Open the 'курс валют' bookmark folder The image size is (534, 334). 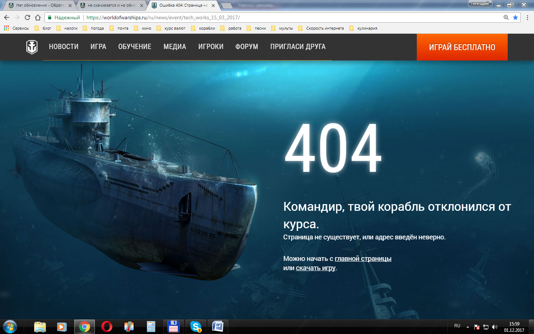(x=171, y=28)
